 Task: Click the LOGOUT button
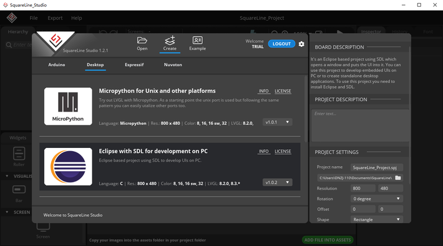(x=281, y=44)
